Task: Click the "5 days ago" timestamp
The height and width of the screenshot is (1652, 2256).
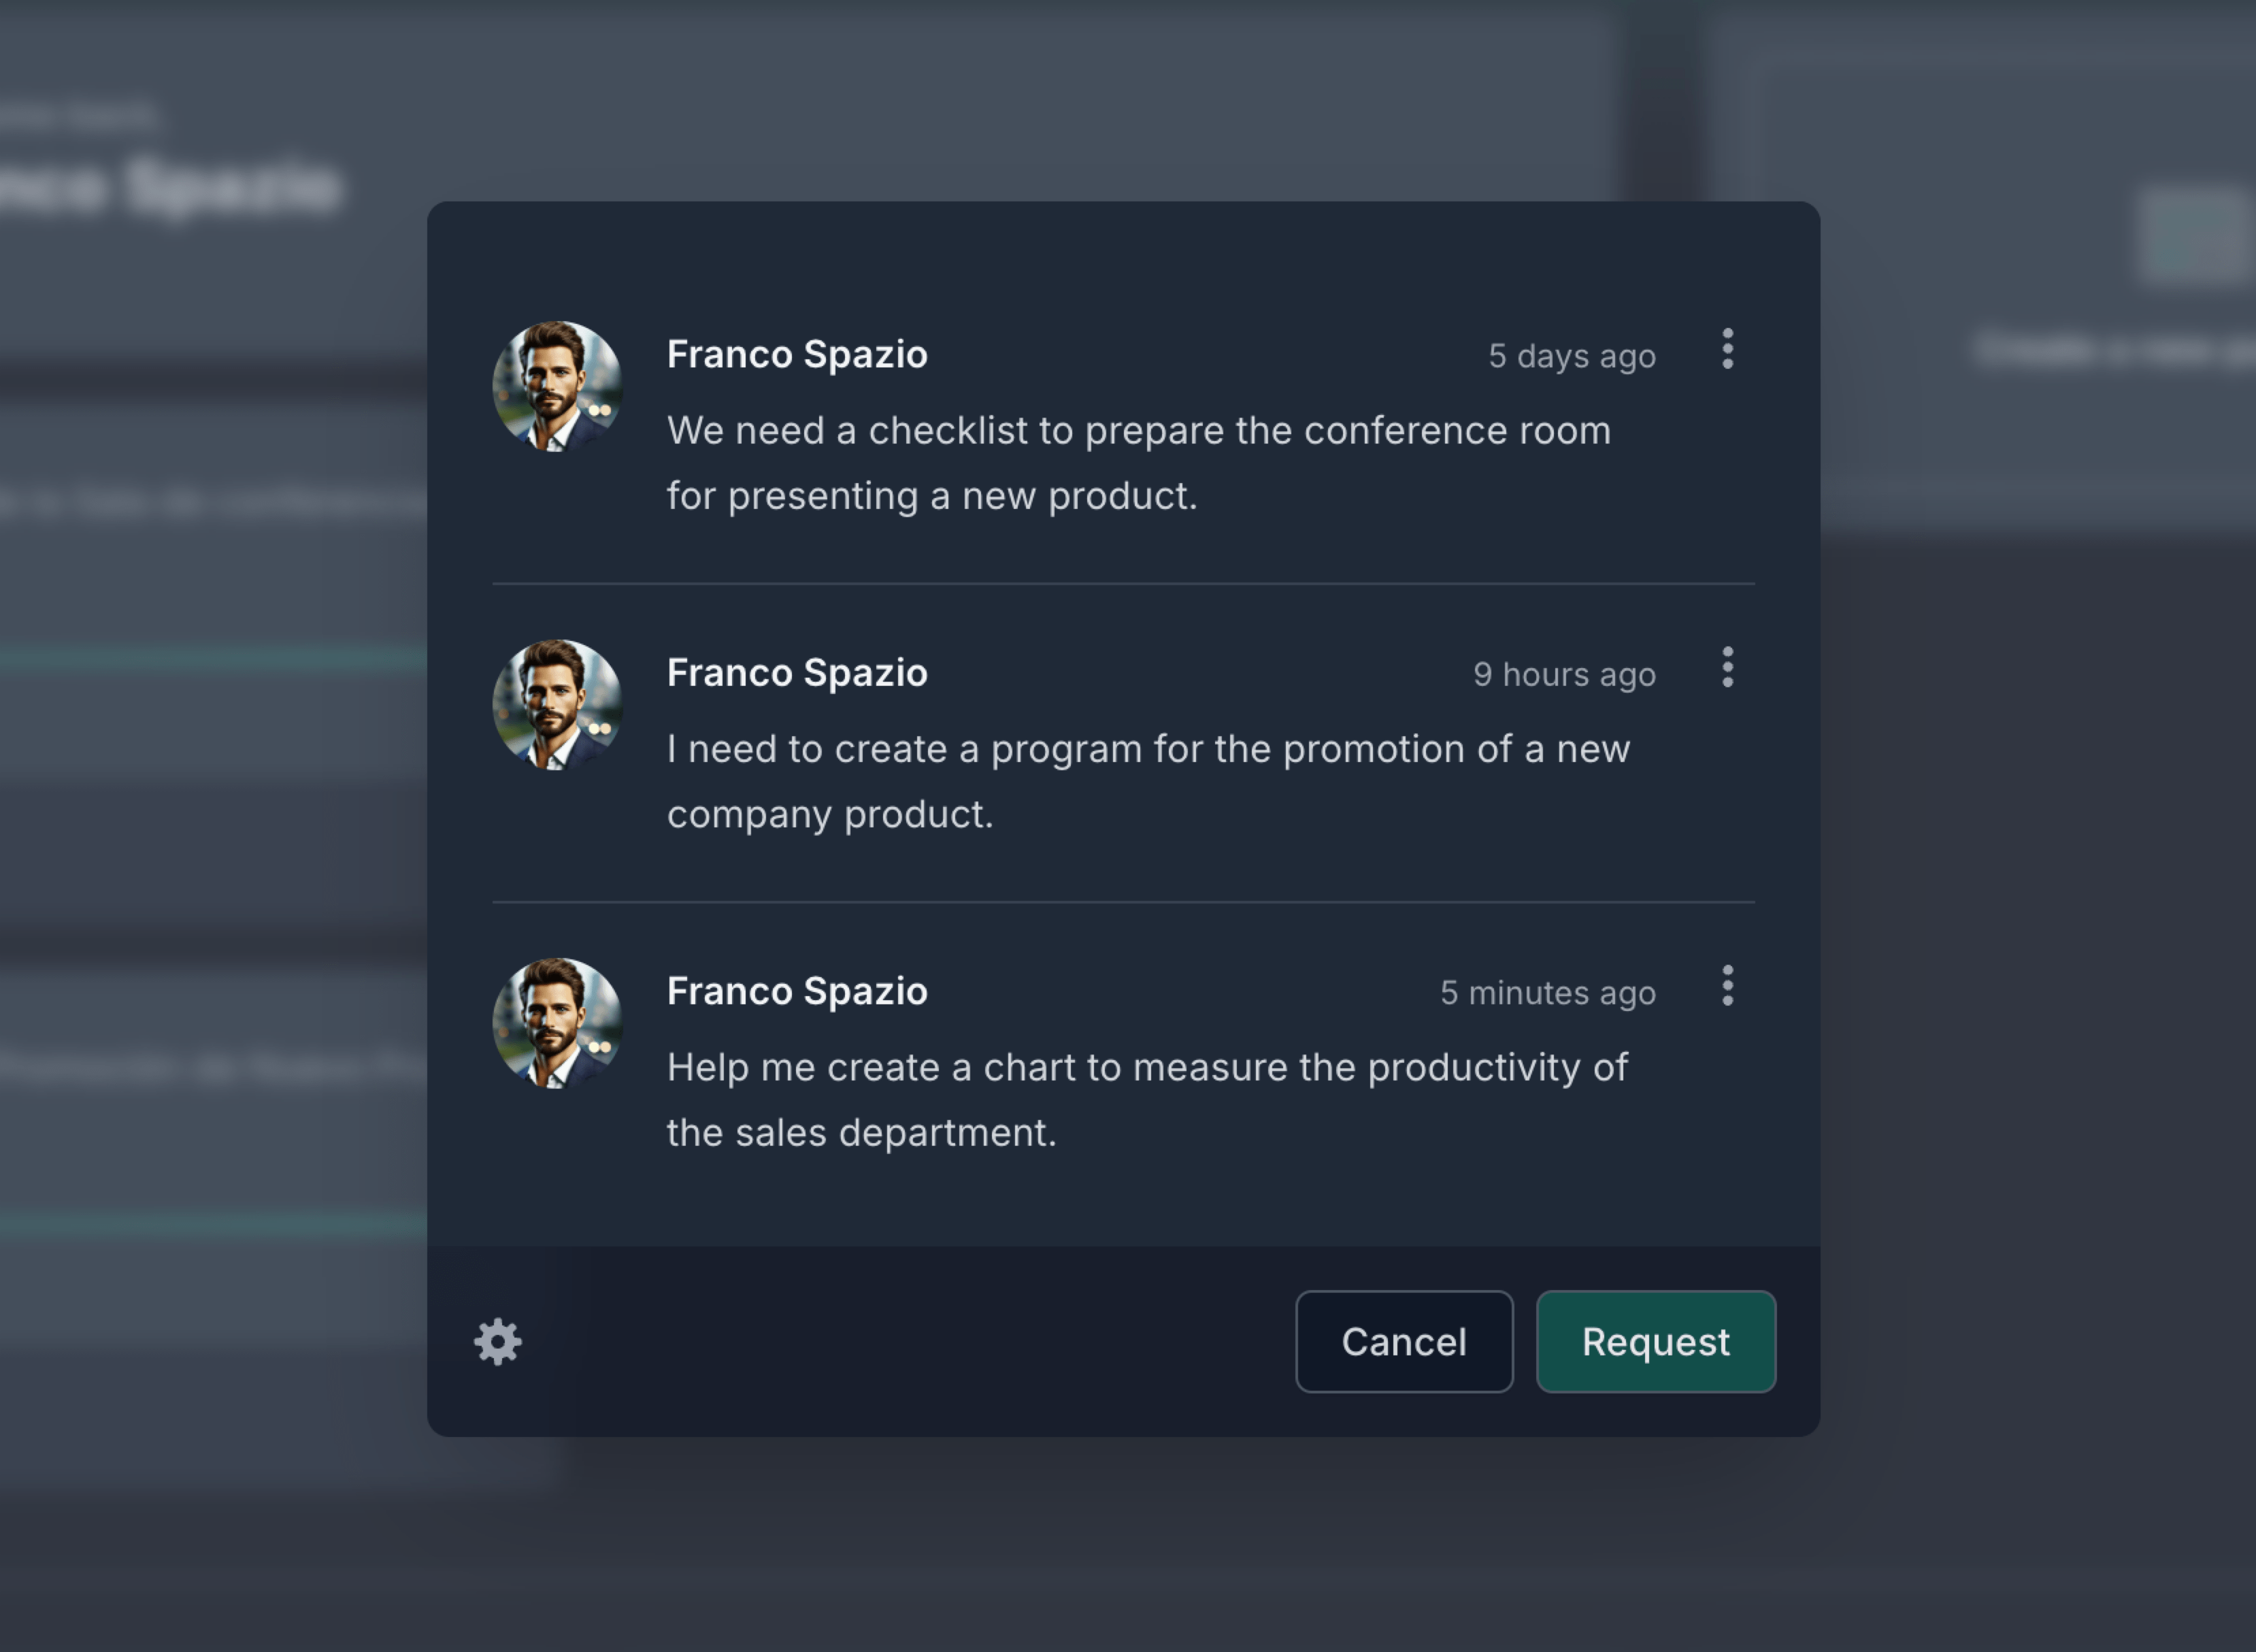Action: [1571, 356]
